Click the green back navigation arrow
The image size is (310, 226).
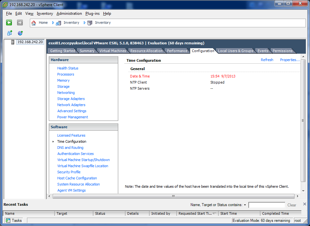coord(9,23)
